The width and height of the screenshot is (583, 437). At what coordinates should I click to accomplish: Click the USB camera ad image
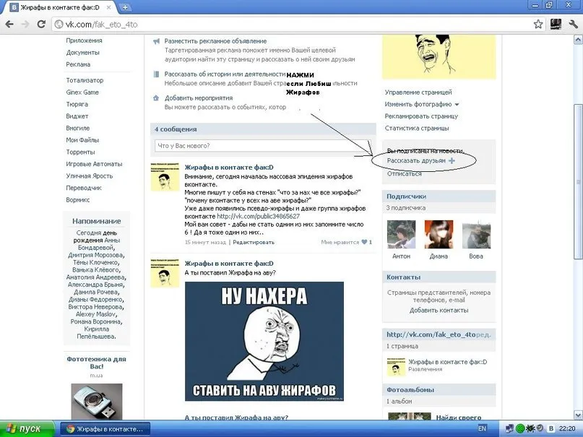(x=97, y=402)
